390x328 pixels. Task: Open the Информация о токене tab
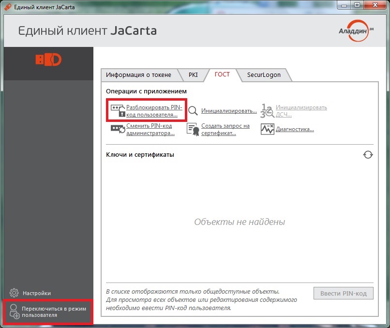click(x=138, y=75)
